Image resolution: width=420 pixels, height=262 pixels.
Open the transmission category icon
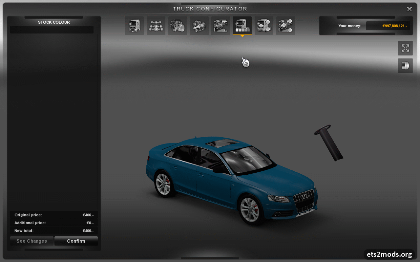(199, 26)
